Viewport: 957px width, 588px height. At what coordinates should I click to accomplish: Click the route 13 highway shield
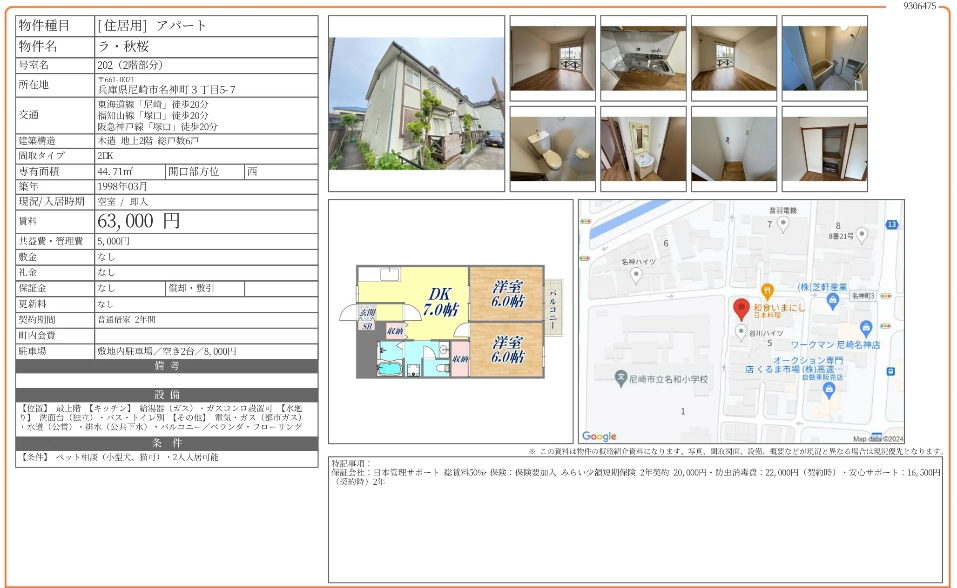(891, 225)
